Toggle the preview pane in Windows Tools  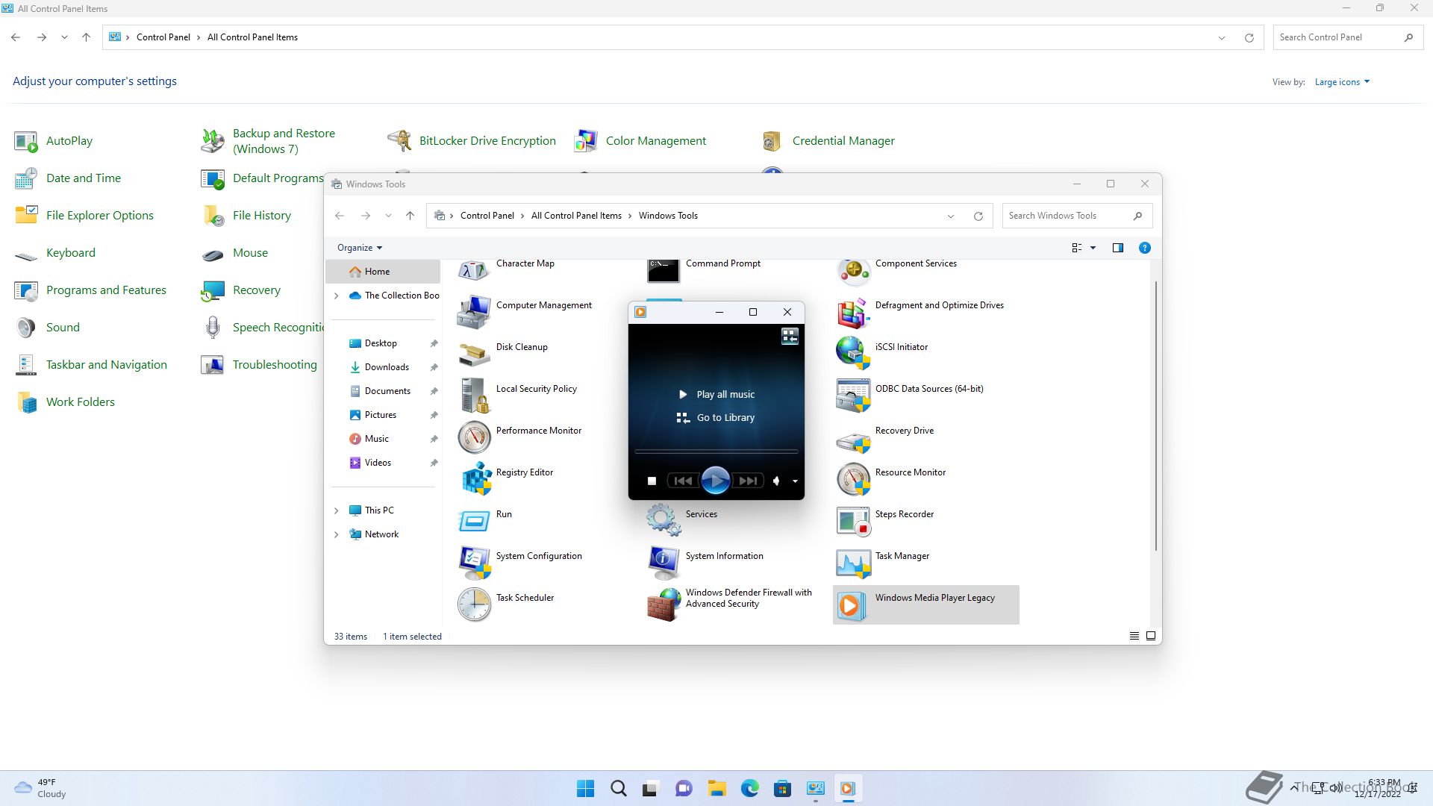point(1117,248)
